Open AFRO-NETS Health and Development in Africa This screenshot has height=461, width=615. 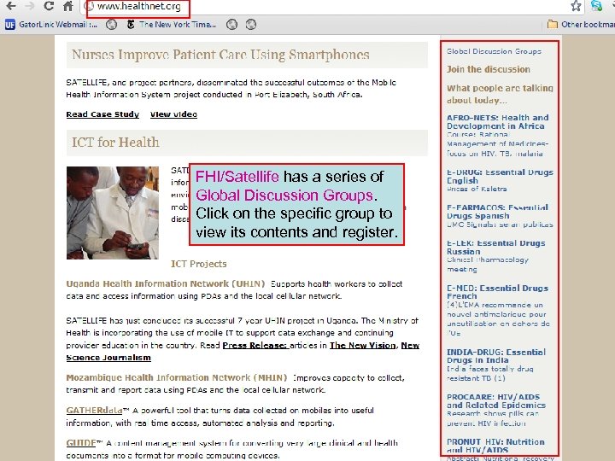(x=498, y=122)
